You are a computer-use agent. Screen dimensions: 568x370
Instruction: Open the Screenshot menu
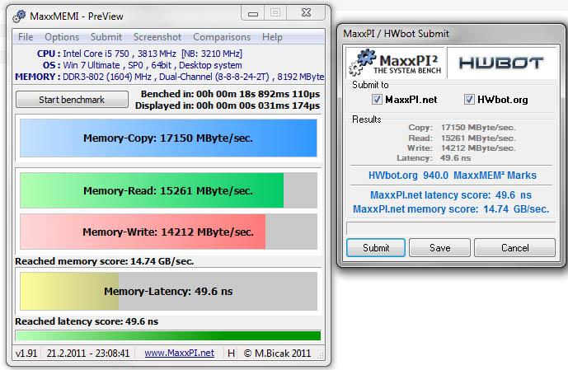coord(157,37)
